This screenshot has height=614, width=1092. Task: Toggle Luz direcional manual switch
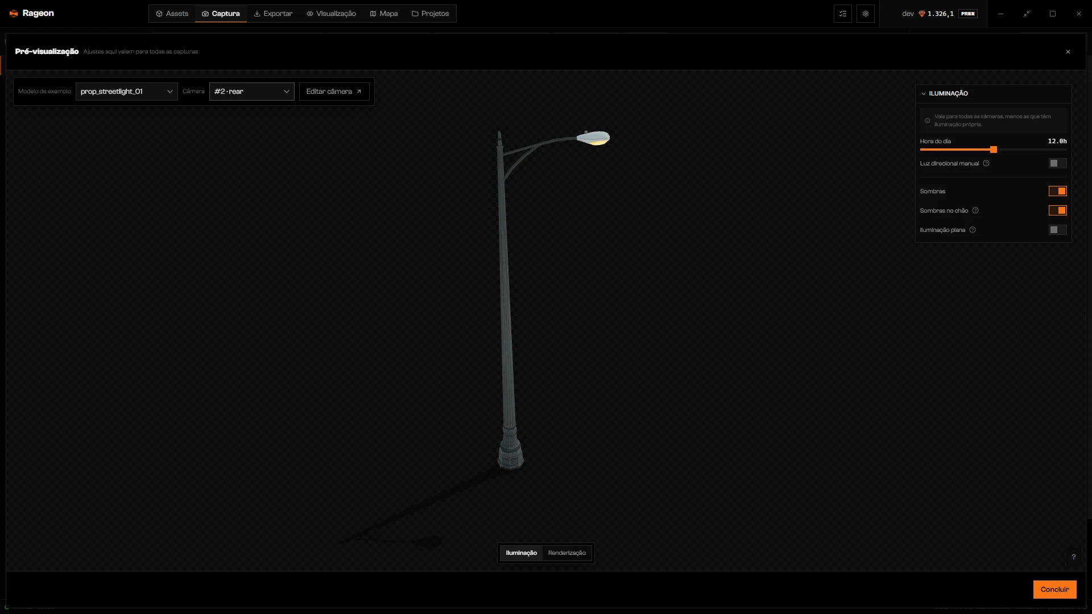point(1058,163)
